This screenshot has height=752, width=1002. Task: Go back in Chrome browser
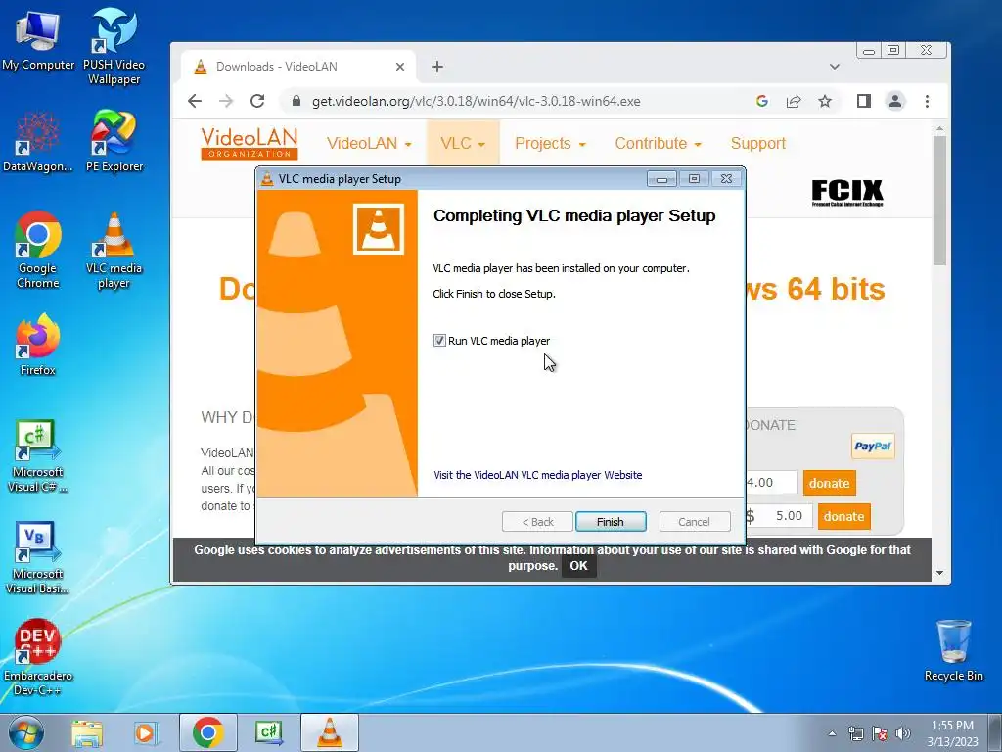click(195, 101)
